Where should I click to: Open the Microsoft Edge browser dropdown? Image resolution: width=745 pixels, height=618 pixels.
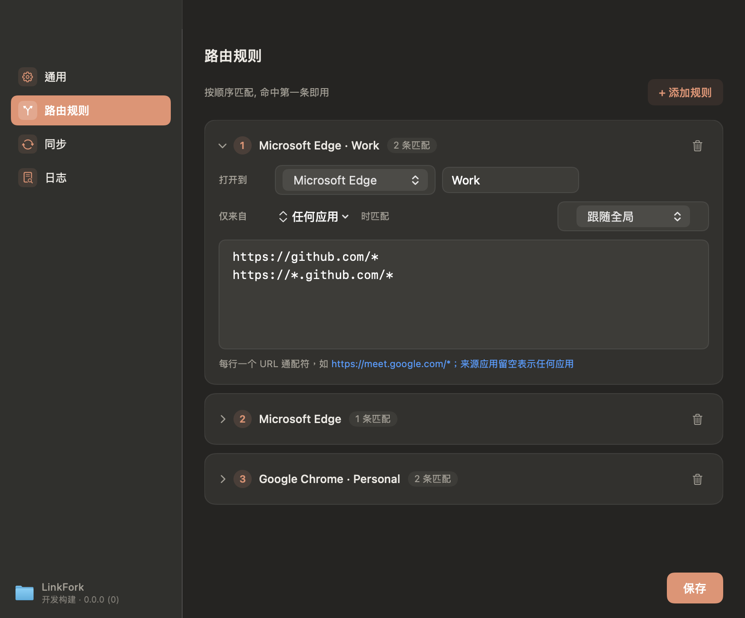(x=355, y=180)
